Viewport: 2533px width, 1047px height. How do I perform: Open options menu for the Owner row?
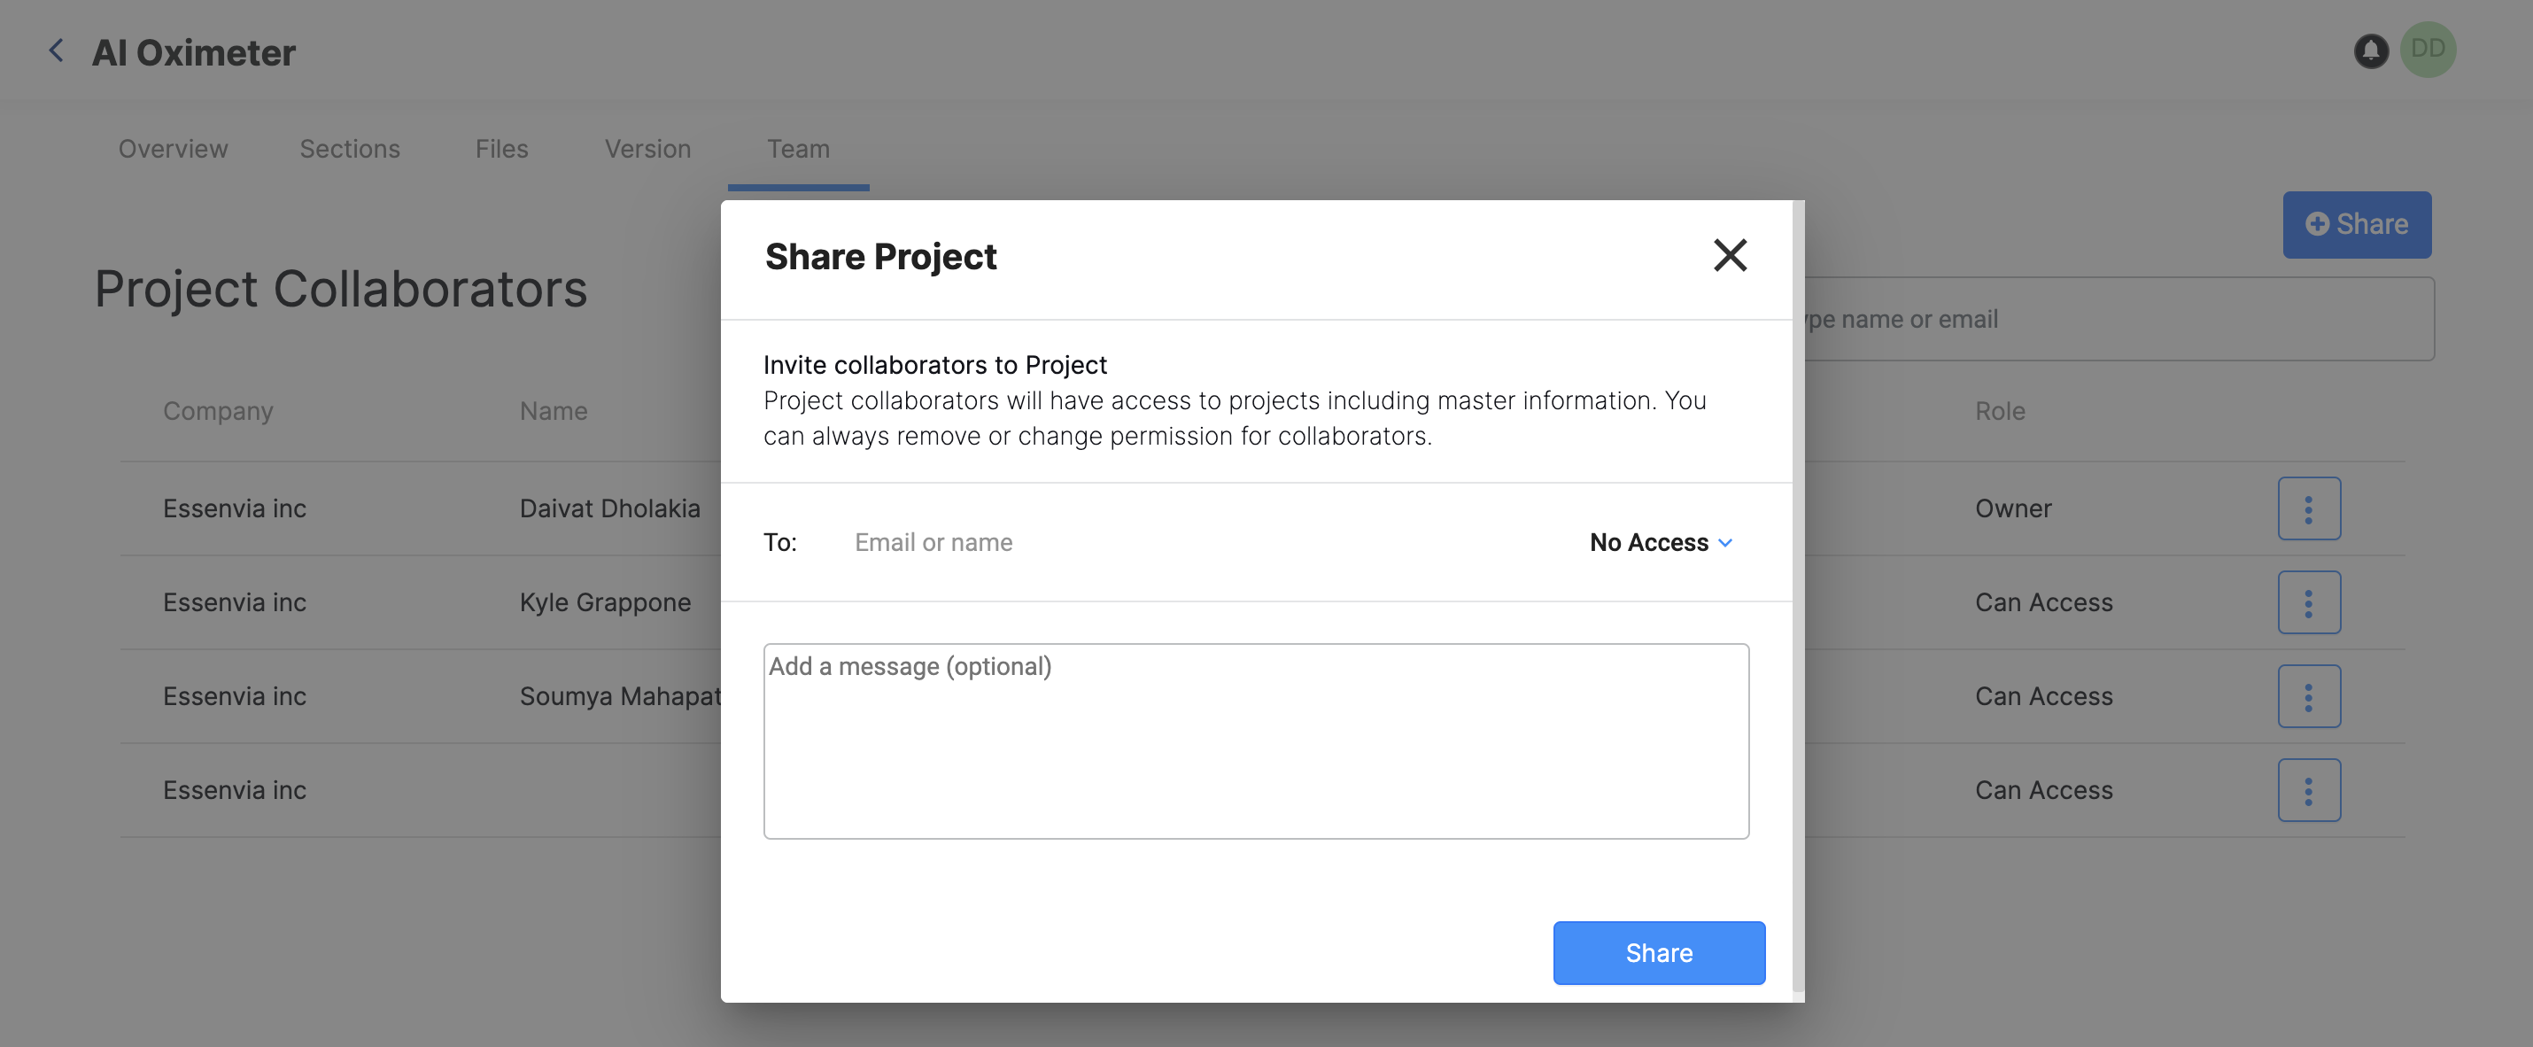(2309, 508)
